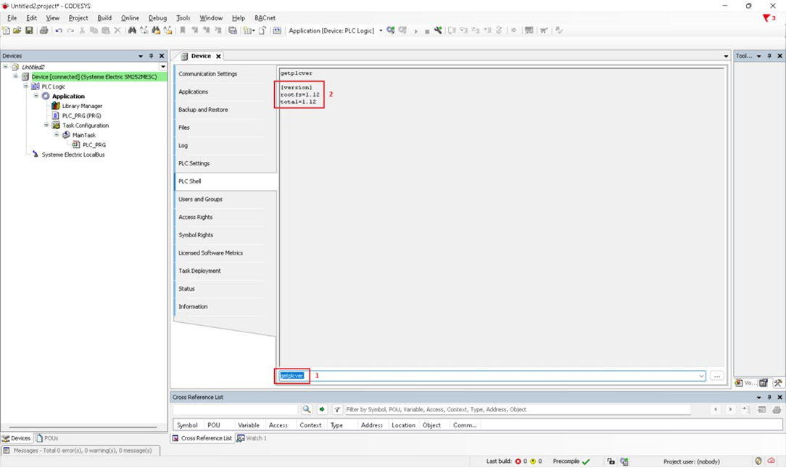The height and width of the screenshot is (468, 786).
Task: Click the Login gear icon in toolbar
Action: tap(391, 30)
